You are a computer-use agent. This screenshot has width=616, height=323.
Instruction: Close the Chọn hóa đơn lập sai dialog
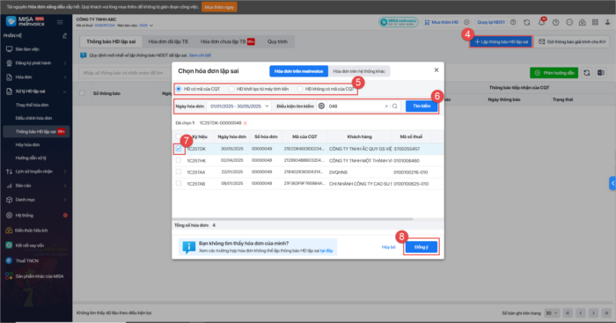click(436, 70)
